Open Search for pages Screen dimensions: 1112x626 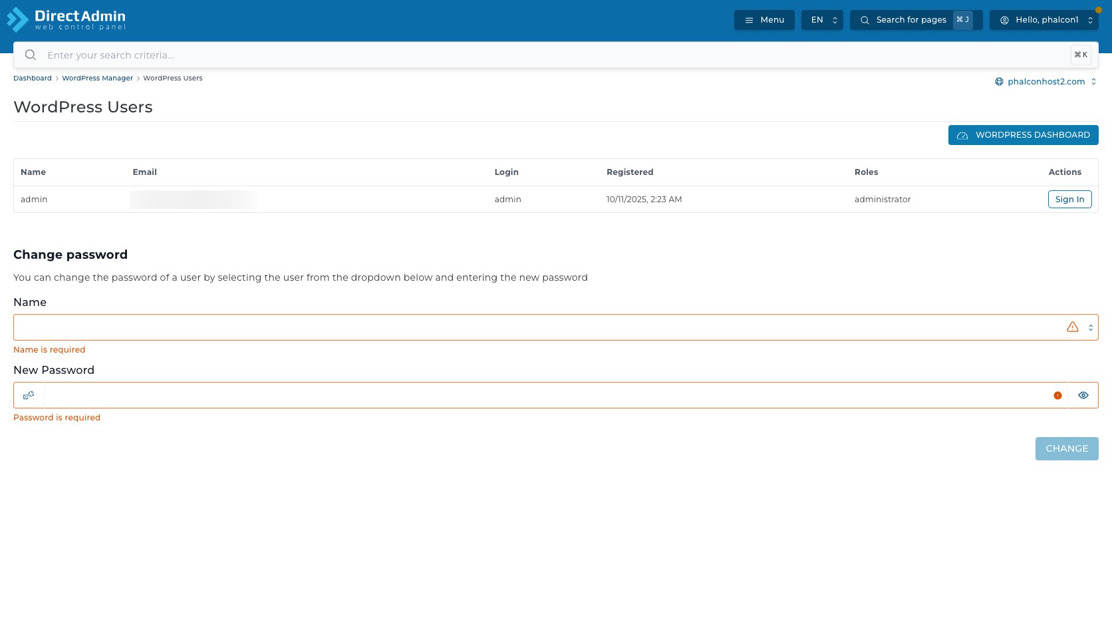916,20
